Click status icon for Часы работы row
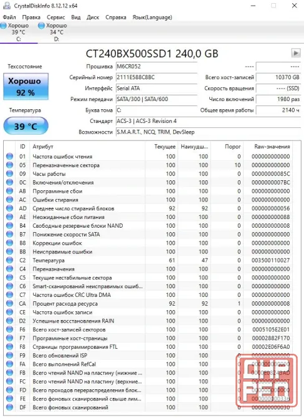304x418 pixels. pyautogui.click(x=9, y=174)
